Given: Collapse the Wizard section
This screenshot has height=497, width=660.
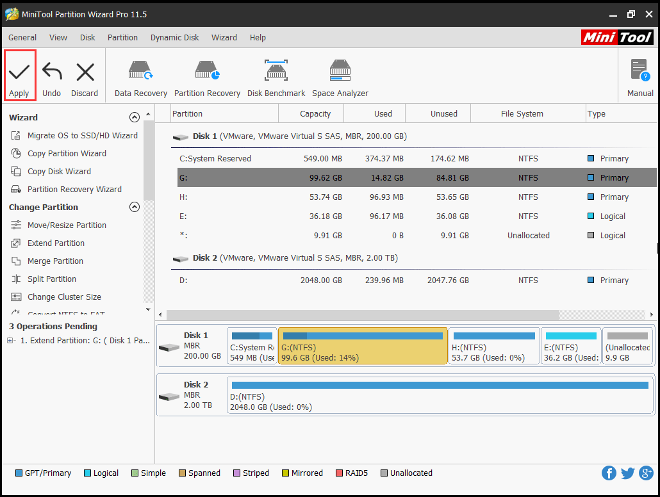Looking at the screenshot, I should click(x=134, y=118).
